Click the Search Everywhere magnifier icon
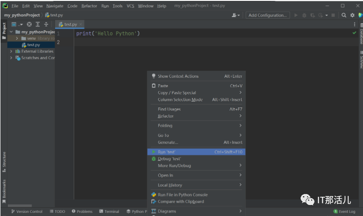 tap(344, 15)
